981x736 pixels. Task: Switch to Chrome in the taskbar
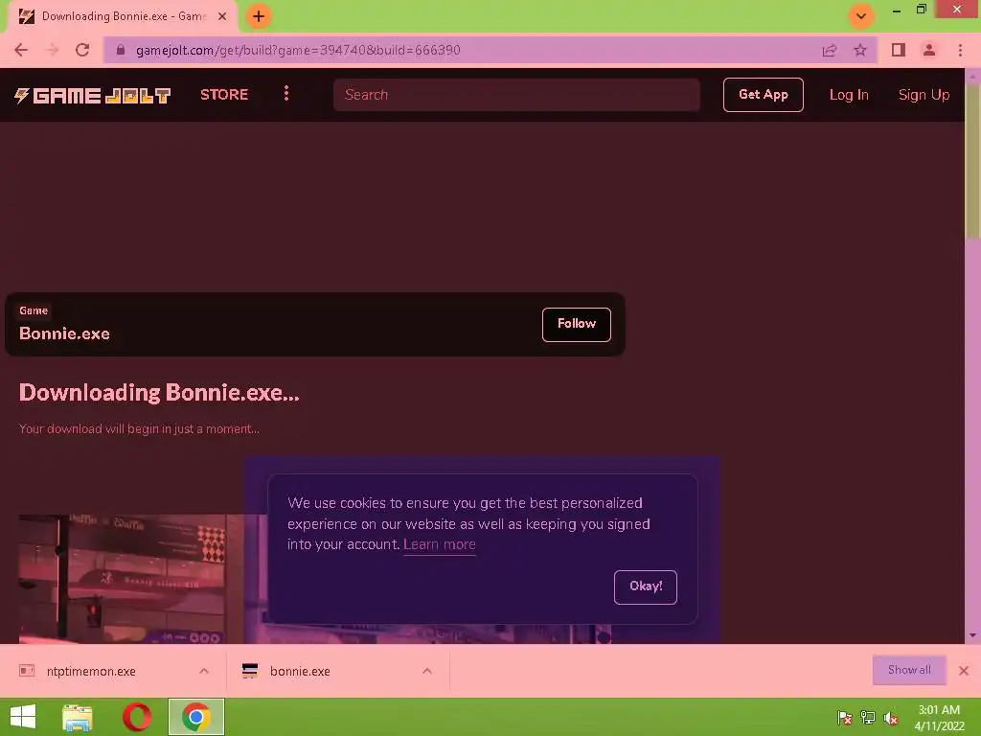tap(195, 717)
